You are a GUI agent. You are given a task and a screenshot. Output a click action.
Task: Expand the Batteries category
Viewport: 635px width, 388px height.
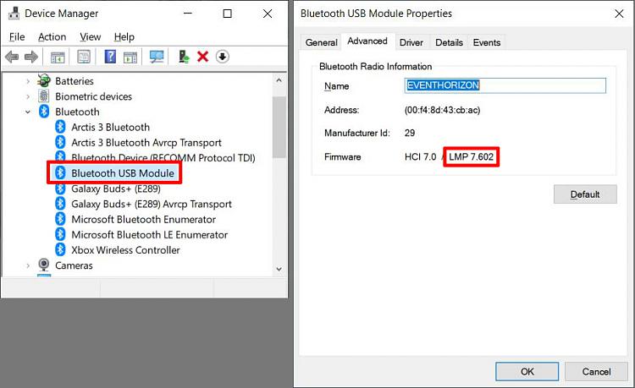(27, 81)
